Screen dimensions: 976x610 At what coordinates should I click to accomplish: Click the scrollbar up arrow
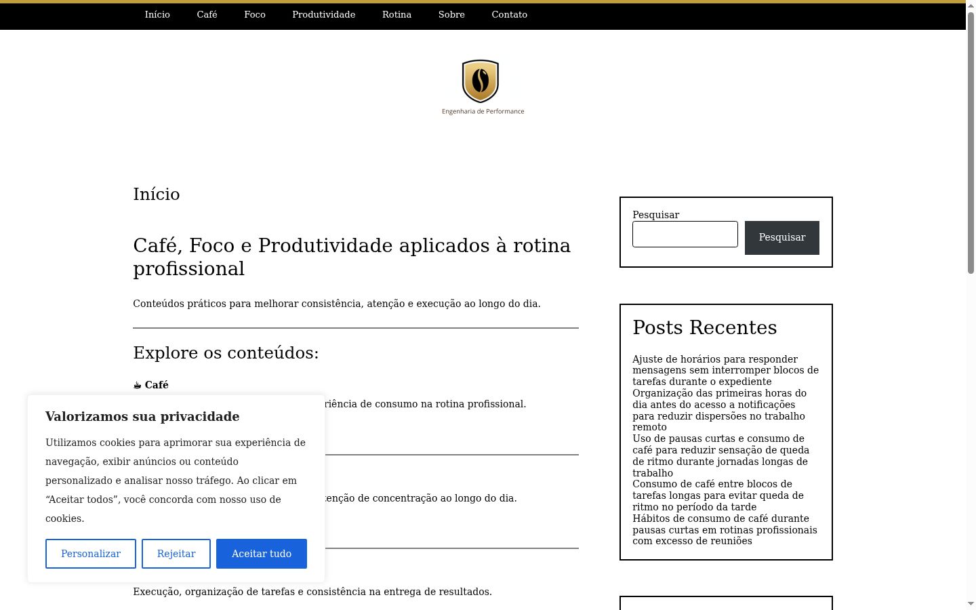point(971,5)
